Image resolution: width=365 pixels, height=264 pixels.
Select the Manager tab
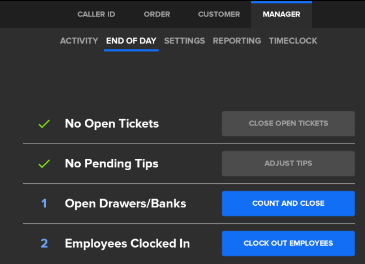(x=281, y=14)
